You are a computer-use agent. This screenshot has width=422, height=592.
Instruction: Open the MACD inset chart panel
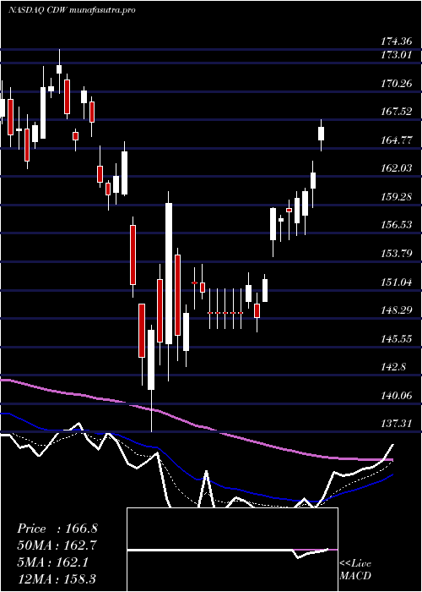tap(232, 550)
